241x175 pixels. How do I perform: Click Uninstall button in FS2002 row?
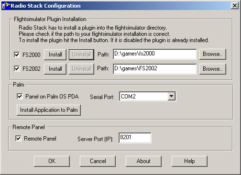pyautogui.click(x=81, y=69)
